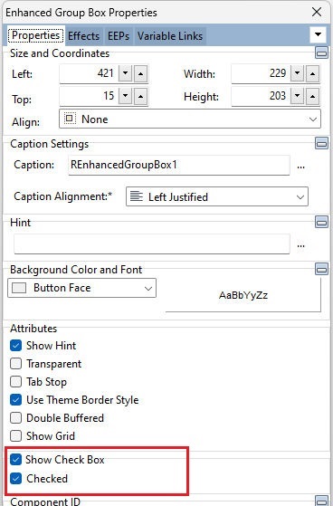Decrease the Width value
This screenshot has height=506, width=333.
click(298, 73)
